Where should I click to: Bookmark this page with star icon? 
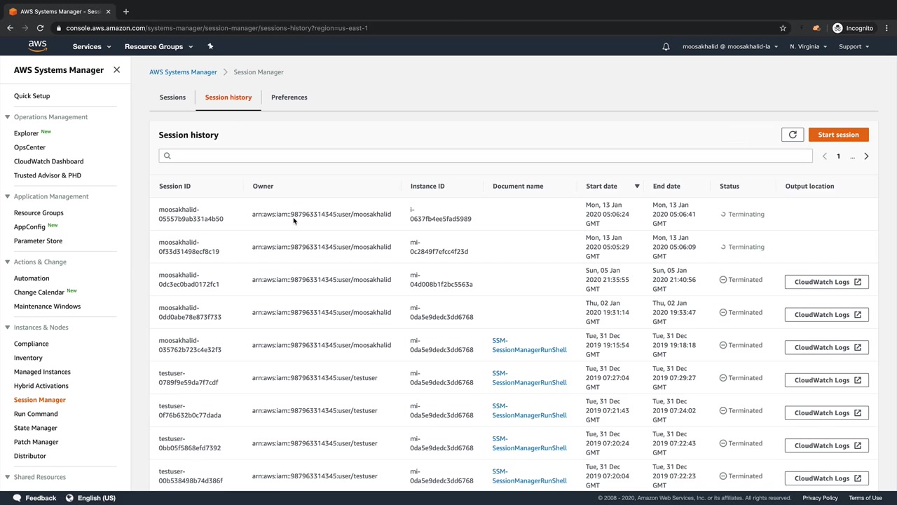pyautogui.click(x=783, y=28)
